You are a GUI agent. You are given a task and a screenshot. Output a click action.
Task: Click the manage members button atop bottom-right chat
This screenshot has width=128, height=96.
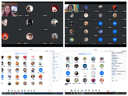(124, 51)
